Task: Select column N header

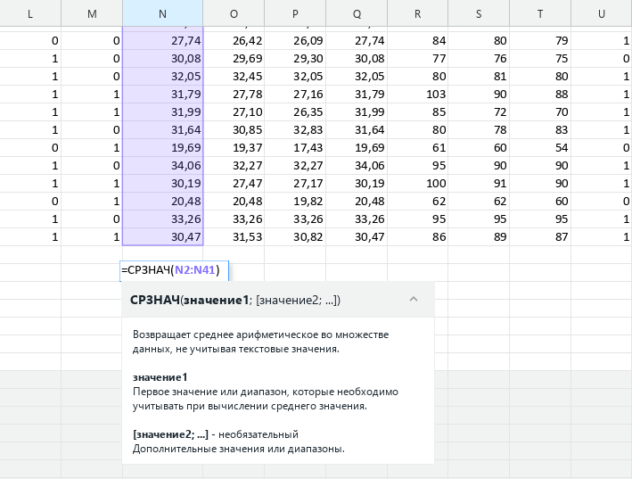Action: (162, 13)
